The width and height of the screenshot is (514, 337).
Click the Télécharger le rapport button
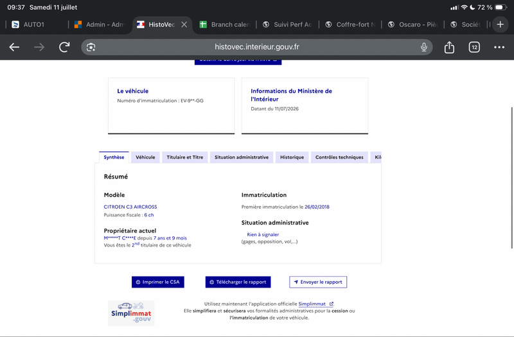coord(238,282)
